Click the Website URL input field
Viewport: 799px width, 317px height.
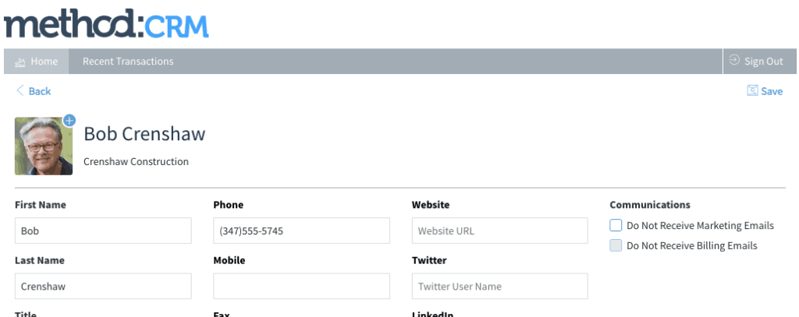(500, 231)
